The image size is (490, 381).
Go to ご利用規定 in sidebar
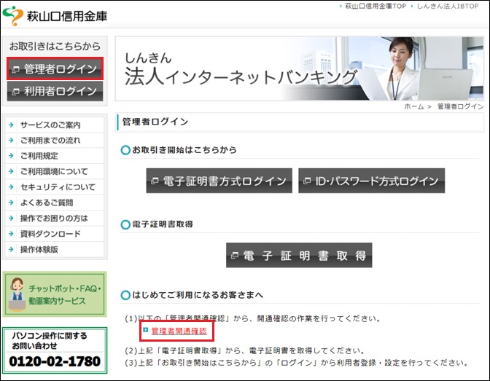point(39,156)
